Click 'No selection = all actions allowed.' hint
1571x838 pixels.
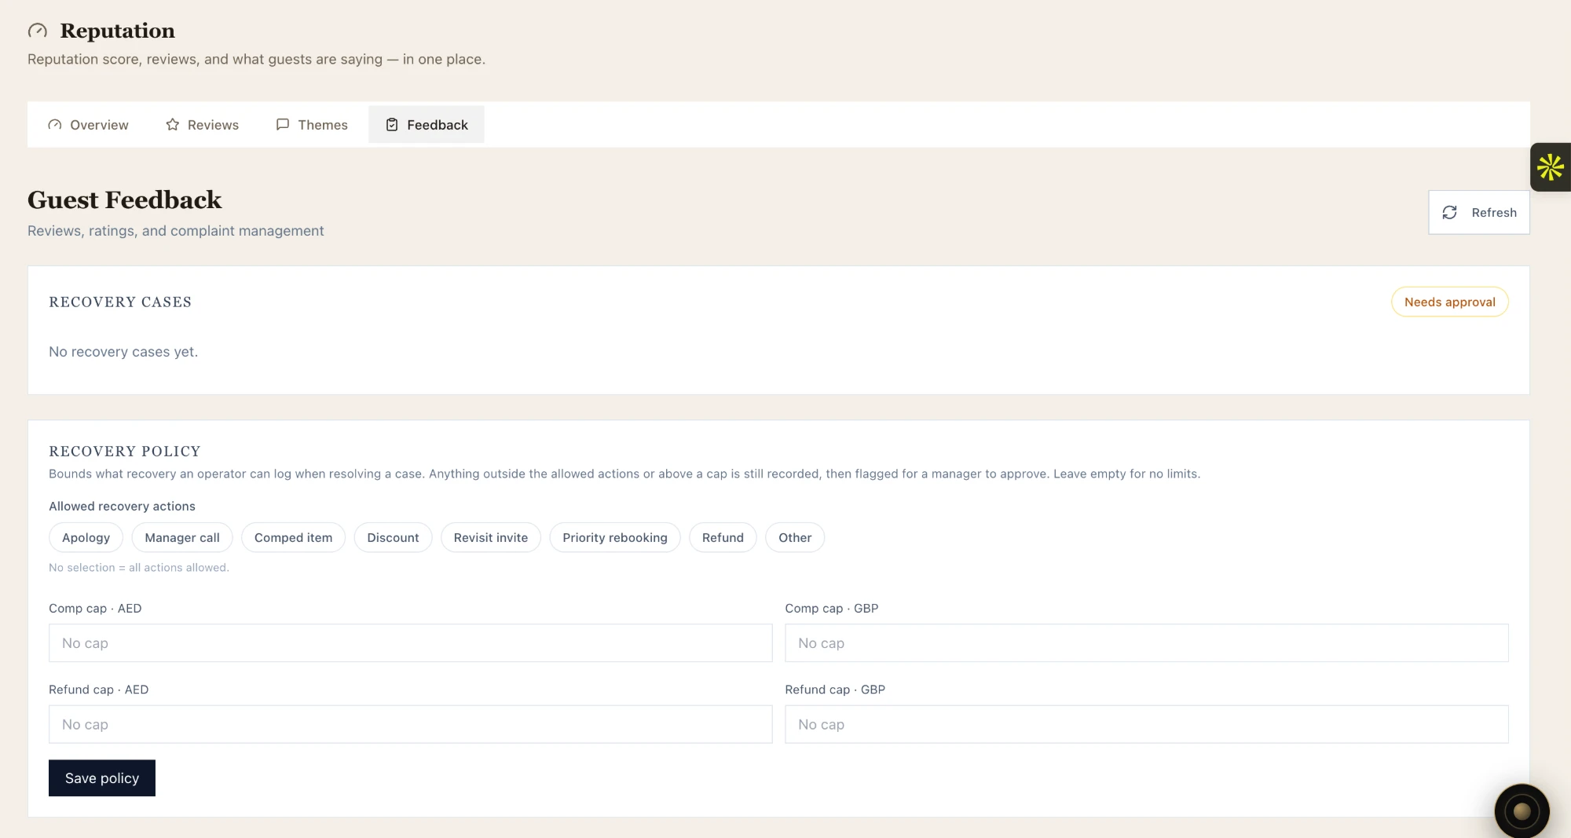coord(139,568)
